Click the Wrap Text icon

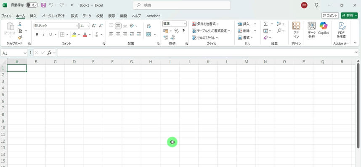(x=149, y=26)
